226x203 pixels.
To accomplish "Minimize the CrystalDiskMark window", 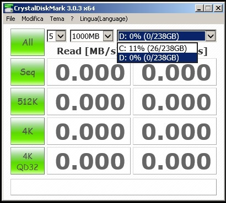I will click(199, 8).
